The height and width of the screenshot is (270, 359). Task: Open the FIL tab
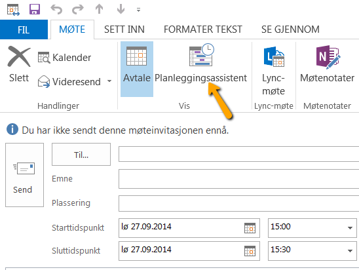pyautogui.click(x=24, y=29)
